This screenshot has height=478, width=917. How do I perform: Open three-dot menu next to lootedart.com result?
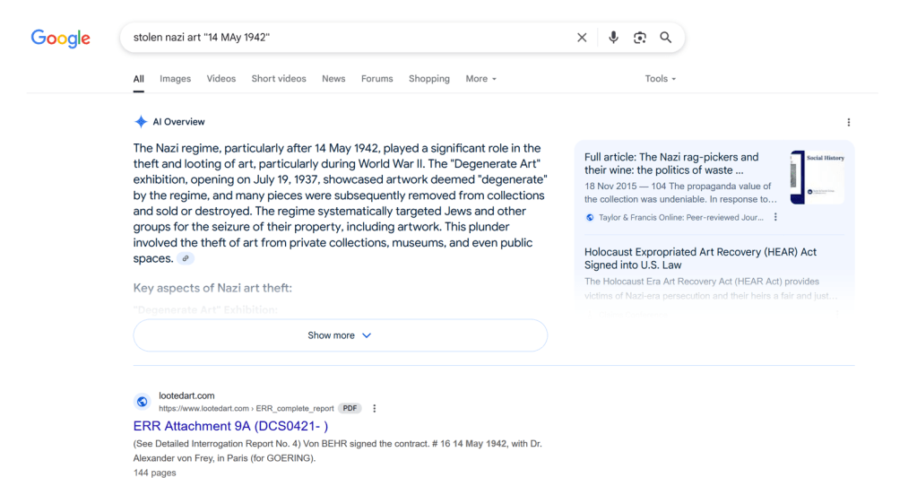click(375, 408)
